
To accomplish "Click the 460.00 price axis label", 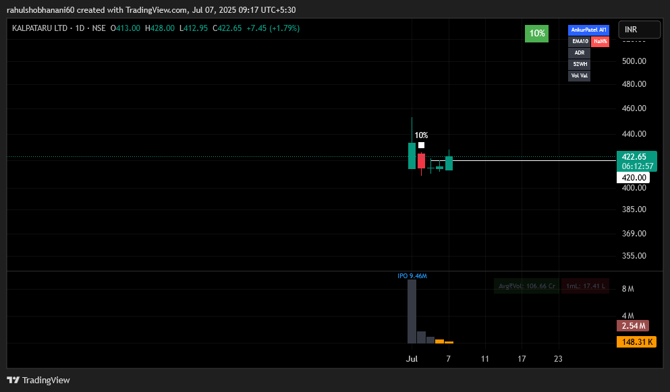I will tap(634, 108).
